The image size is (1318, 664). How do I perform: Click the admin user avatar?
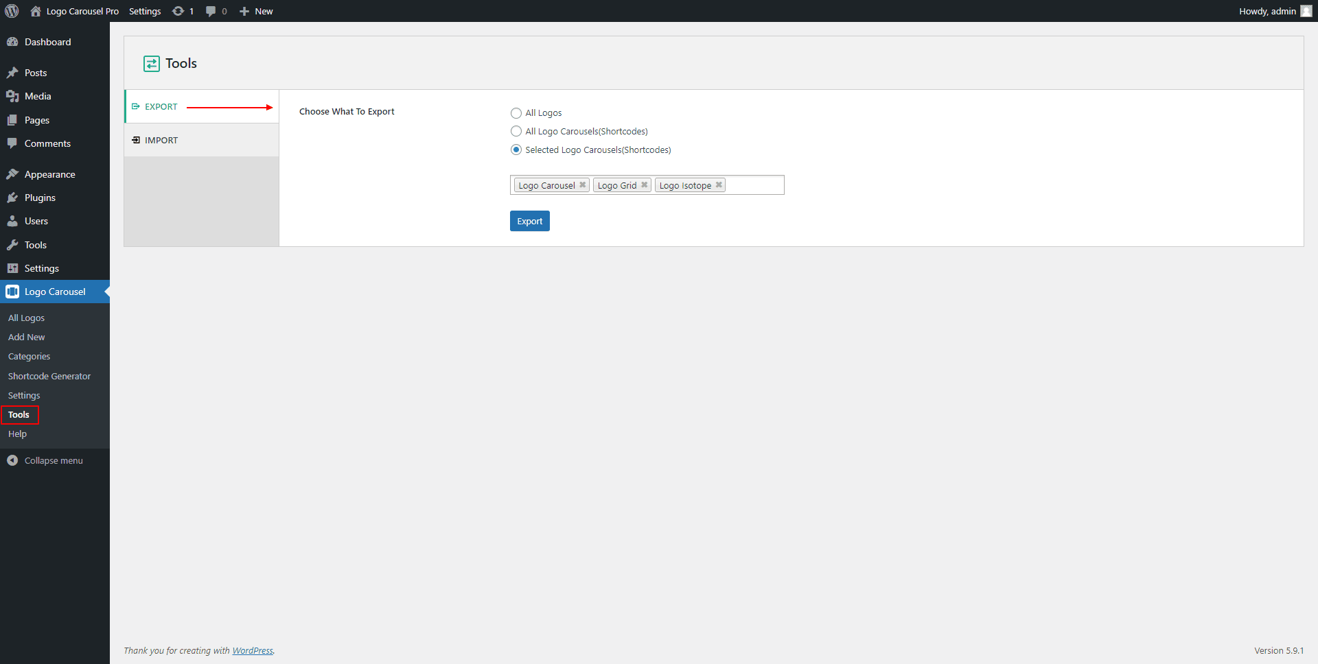pos(1306,11)
